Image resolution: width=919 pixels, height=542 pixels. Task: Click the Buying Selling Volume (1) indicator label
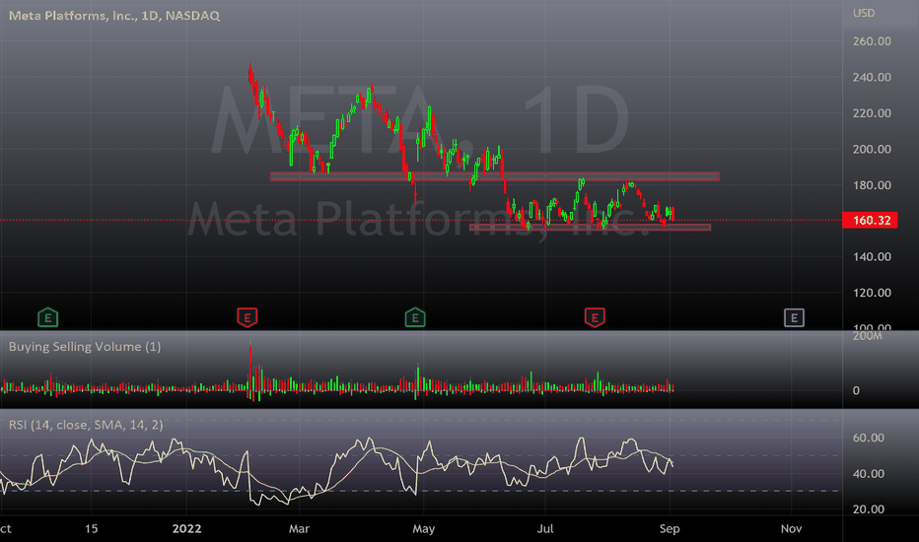tap(85, 346)
